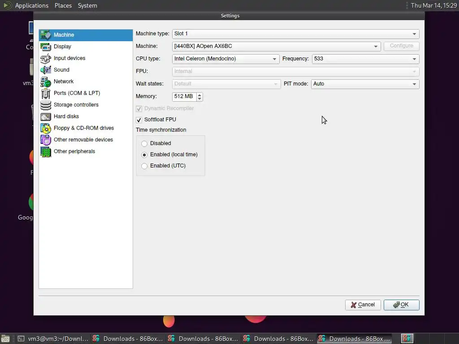
Task: Select the Machine category icon
Action: (x=46, y=35)
